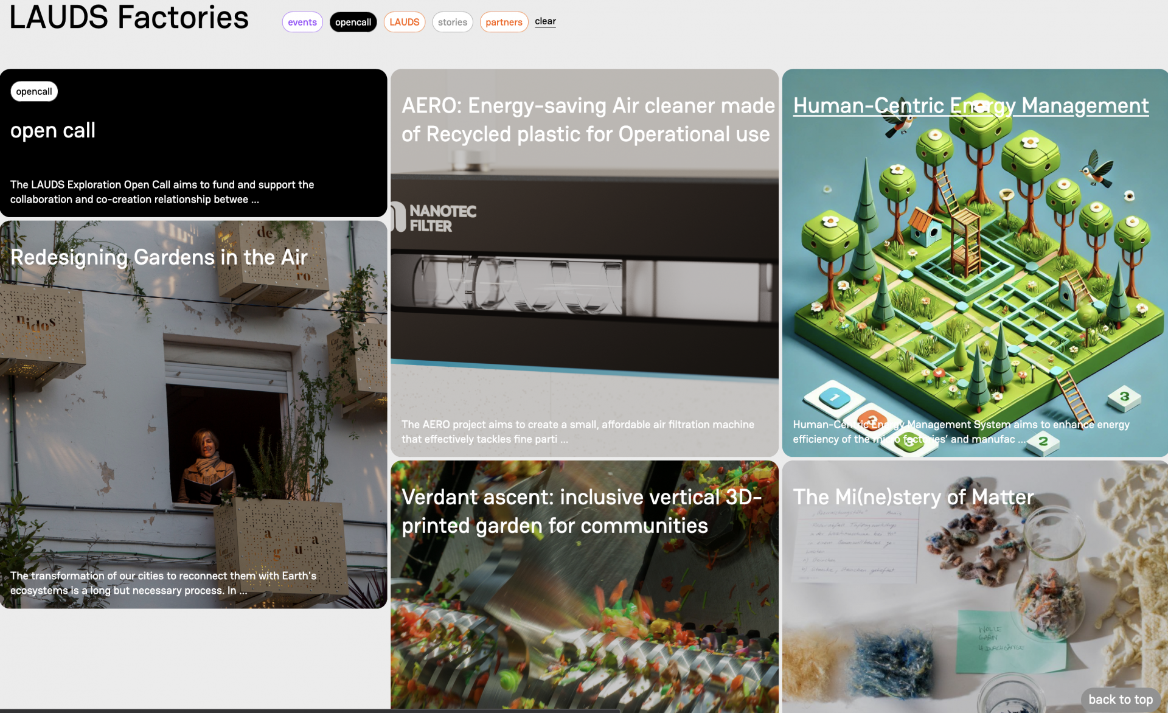Toggle the LAUDS filter tag
1168x713 pixels.
(x=404, y=23)
